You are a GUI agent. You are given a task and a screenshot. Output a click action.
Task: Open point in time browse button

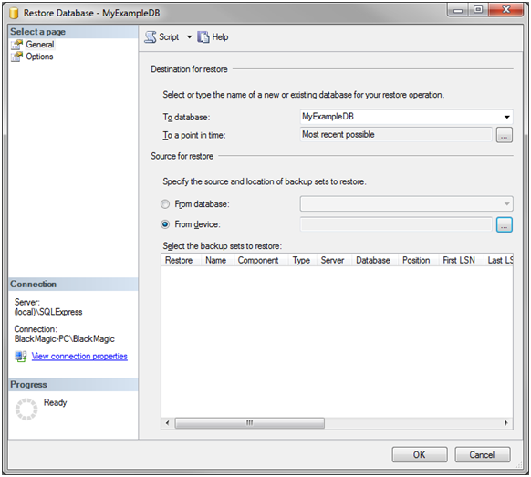tap(505, 135)
